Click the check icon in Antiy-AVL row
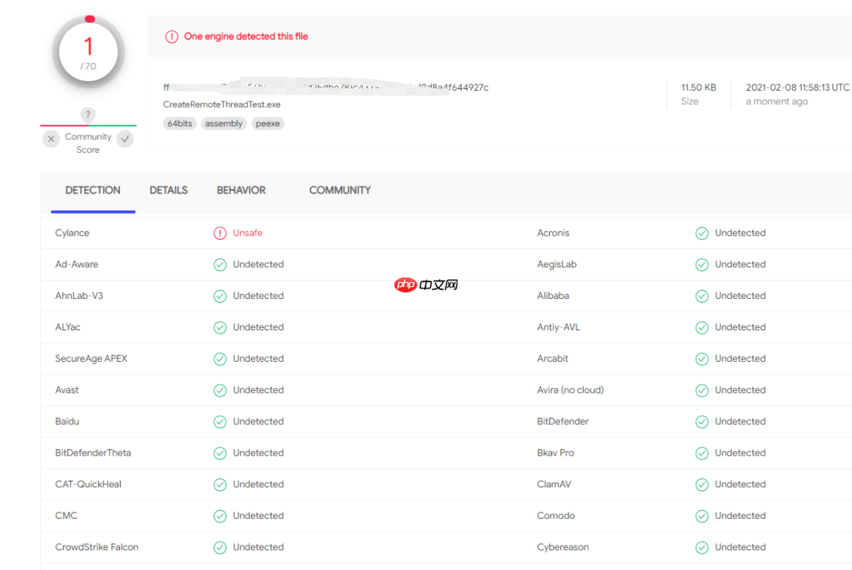 click(702, 328)
